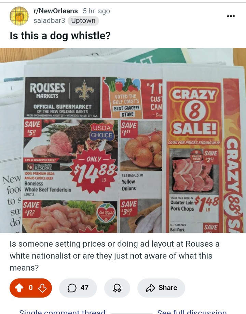Upvote the post with the up arrow

[x=19, y=288]
